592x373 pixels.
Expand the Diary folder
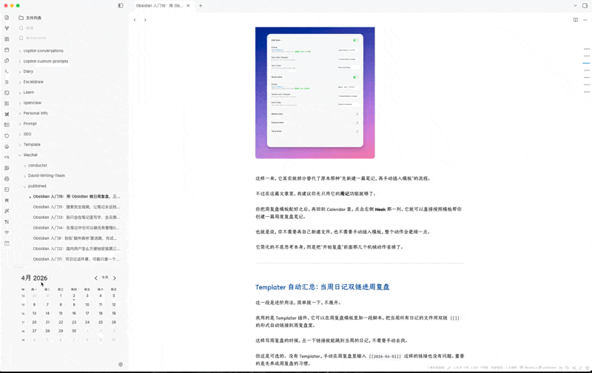coord(28,72)
